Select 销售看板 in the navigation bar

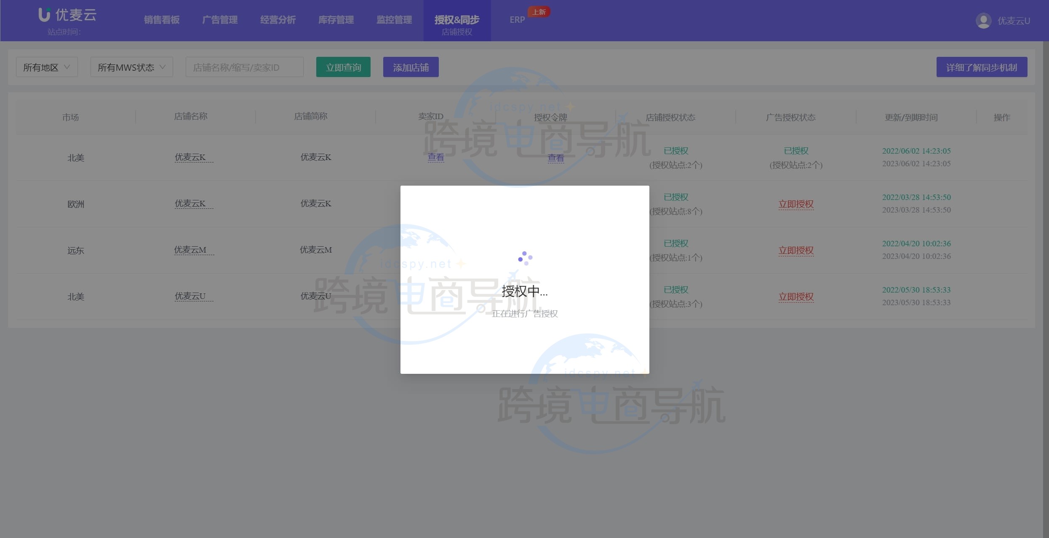[162, 20]
